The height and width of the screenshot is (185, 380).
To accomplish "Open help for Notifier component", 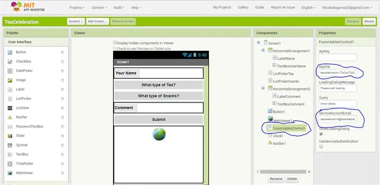I will (62, 117).
